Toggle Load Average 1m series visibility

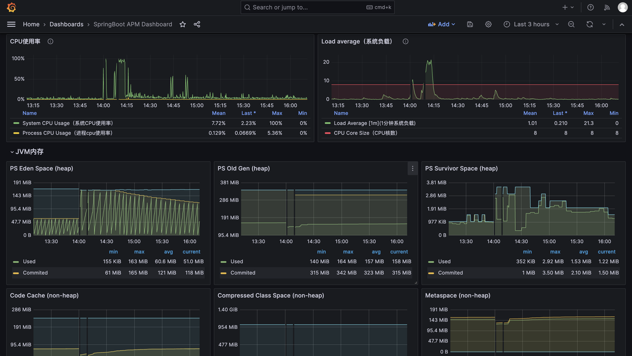coord(374,123)
